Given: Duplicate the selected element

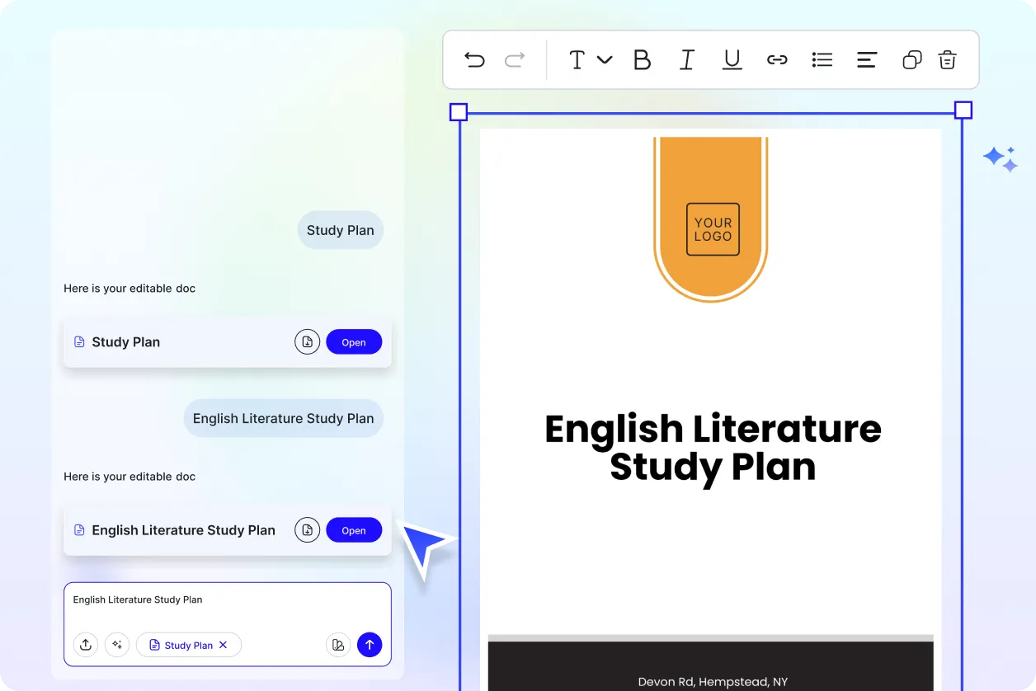Looking at the screenshot, I should click(911, 59).
